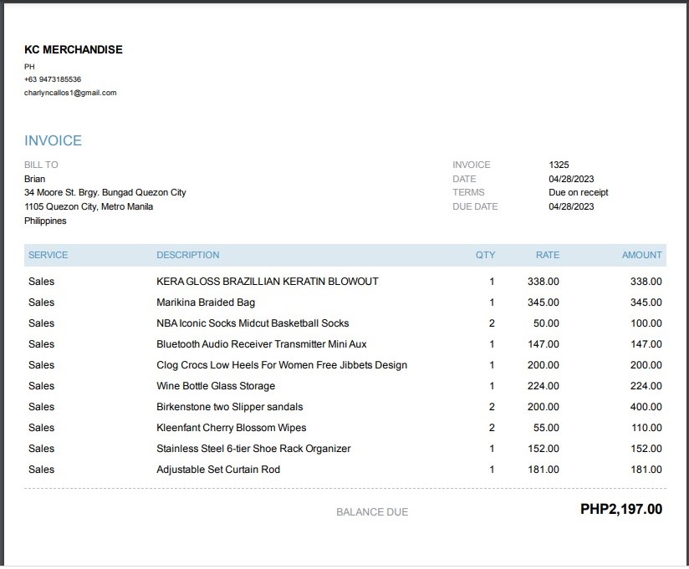Screen dimensions: 689x569
Task: Click Sales in the Kera Gloss row
Action: (x=41, y=282)
